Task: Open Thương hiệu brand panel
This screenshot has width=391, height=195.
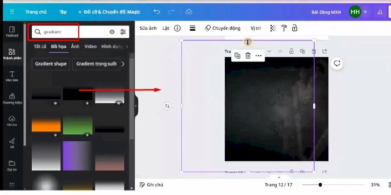Action: [12, 99]
